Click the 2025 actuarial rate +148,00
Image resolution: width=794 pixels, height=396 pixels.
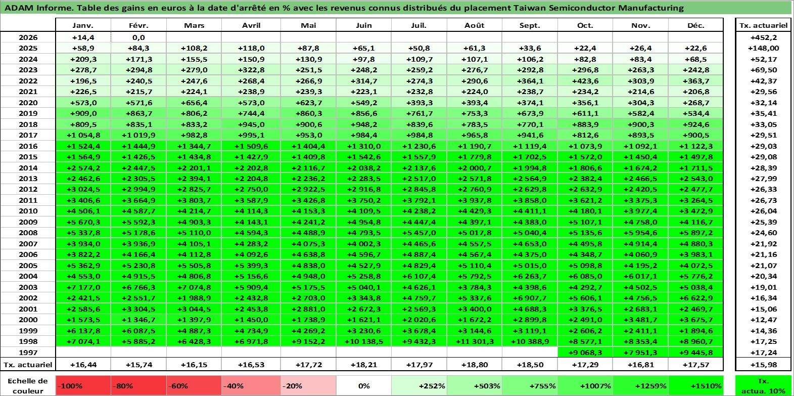tap(763, 48)
